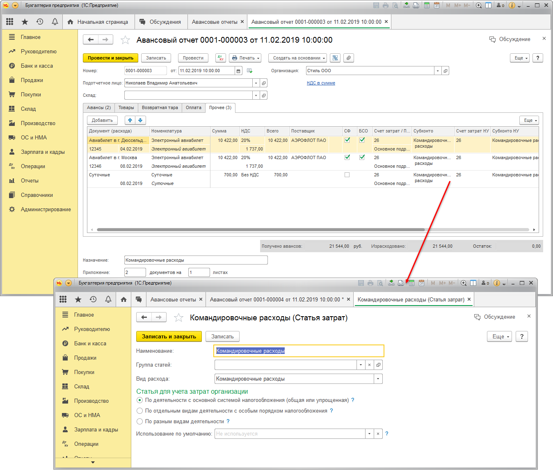Click Номер input field 0001-000003
The width and height of the screenshot is (553, 470).
point(145,71)
